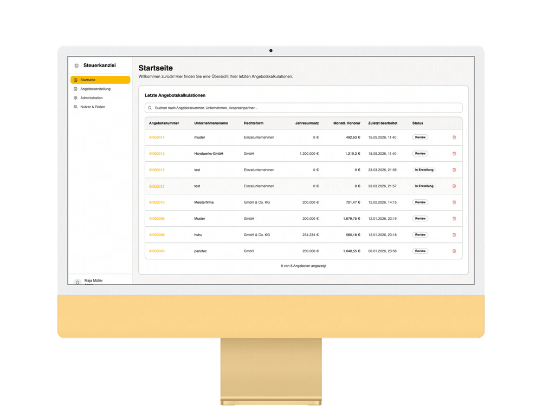This screenshot has height=406, width=542.
Task: Click the 1.640,55 € Honorar value
Action: click(352, 251)
